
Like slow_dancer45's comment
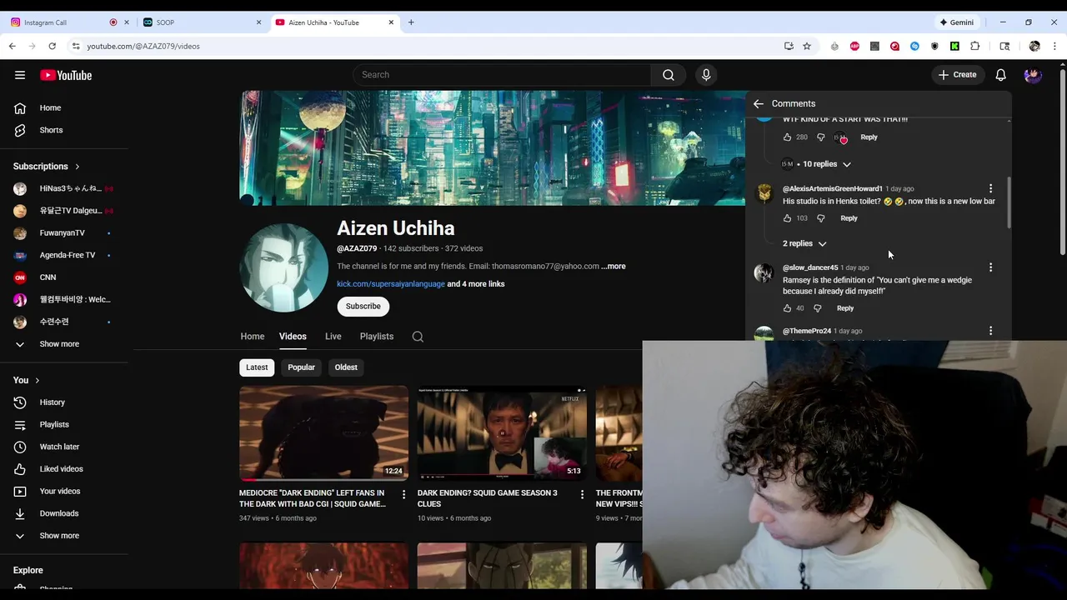click(x=787, y=308)
